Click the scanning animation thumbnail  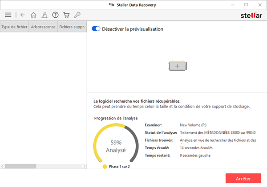click(177, 66)
